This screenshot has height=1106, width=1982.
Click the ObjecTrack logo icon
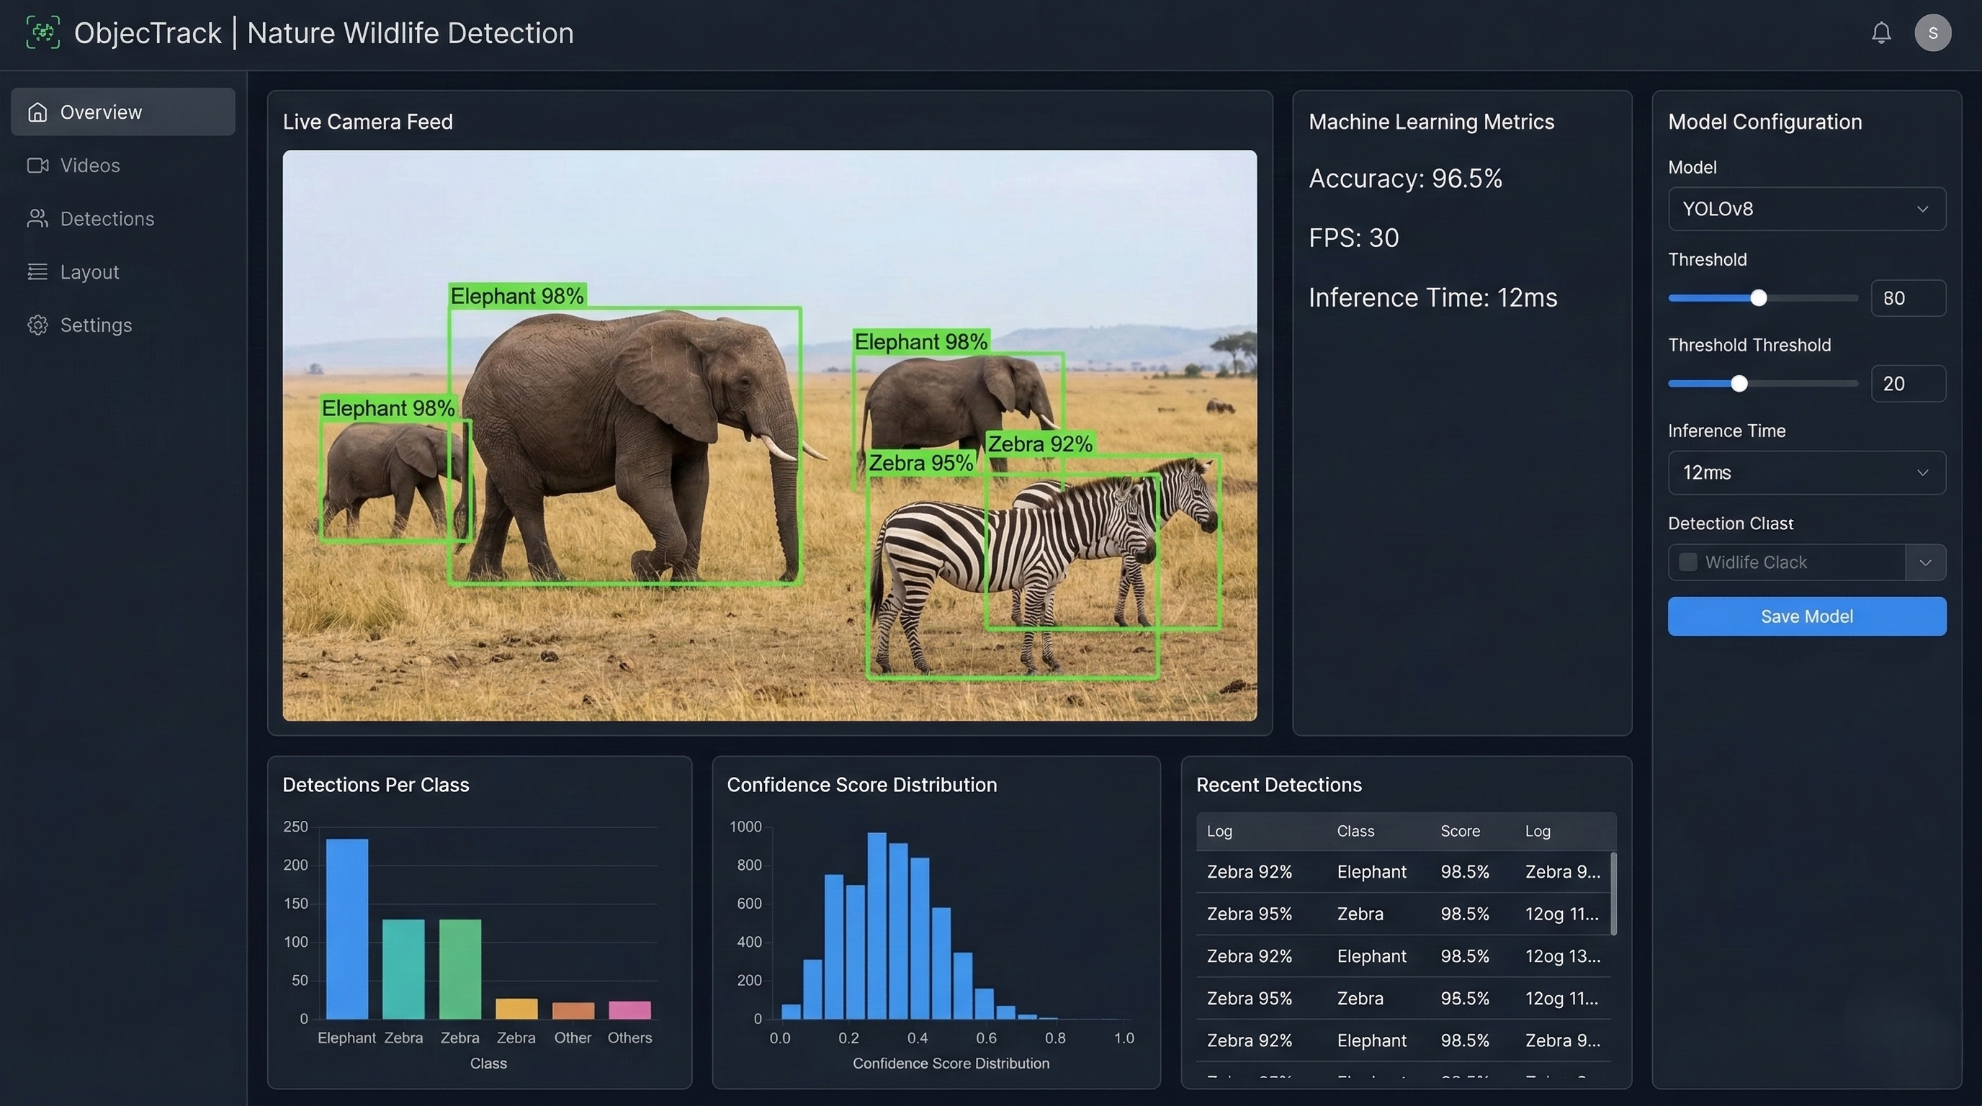(43, 32)
